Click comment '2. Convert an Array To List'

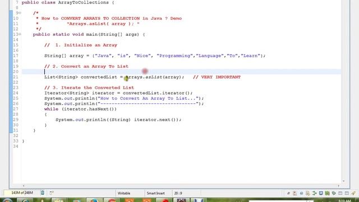90,66
